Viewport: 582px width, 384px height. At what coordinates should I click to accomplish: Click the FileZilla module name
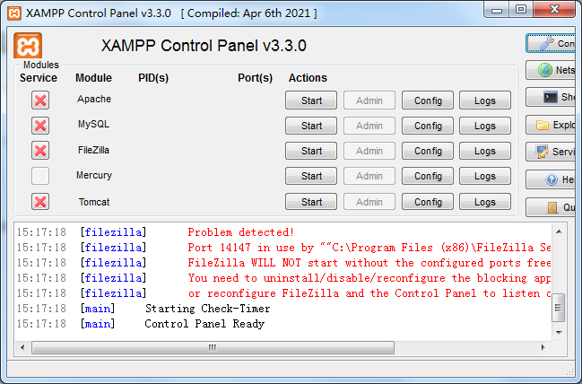93,150
